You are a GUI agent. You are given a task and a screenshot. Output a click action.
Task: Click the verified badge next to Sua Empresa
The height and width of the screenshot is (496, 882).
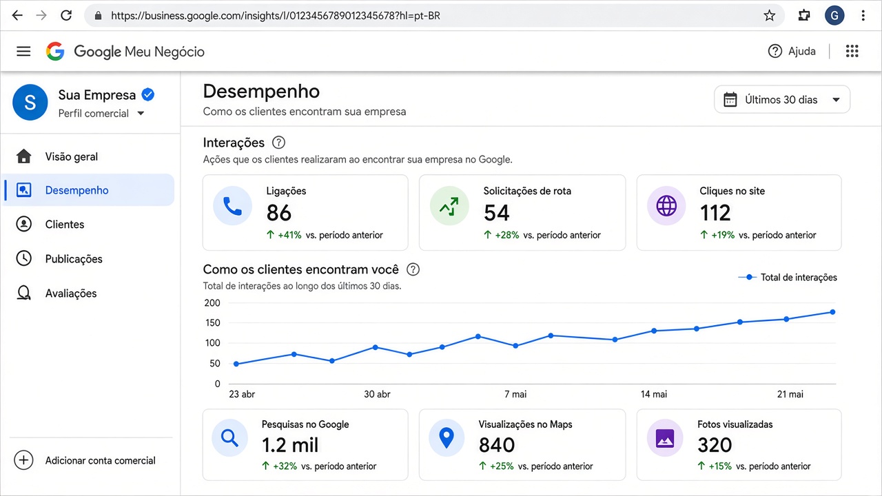tap(147, 95)
